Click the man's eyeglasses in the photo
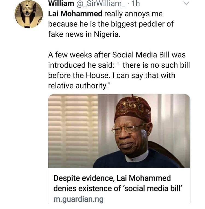 129,128
